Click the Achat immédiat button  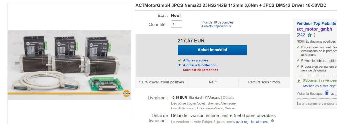212,50
